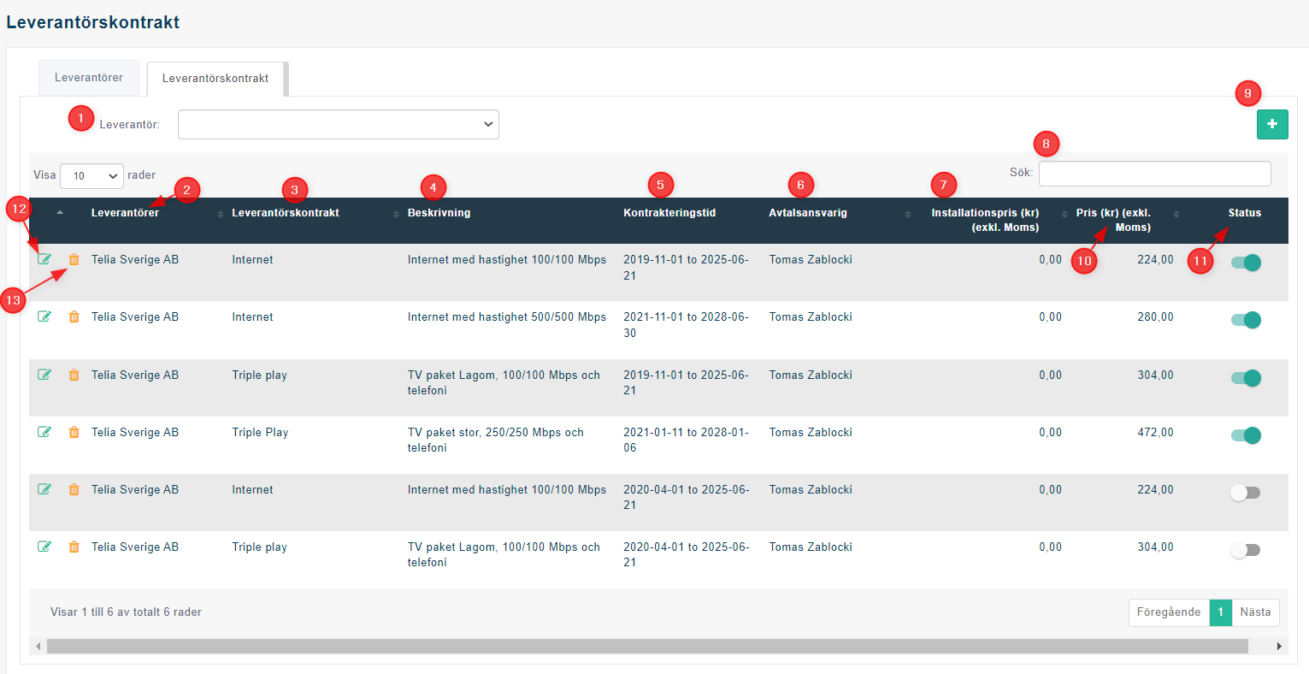1309x674 pixels.
Task: Open the Leverantör dropdown filter
Action: coord(338,124)
